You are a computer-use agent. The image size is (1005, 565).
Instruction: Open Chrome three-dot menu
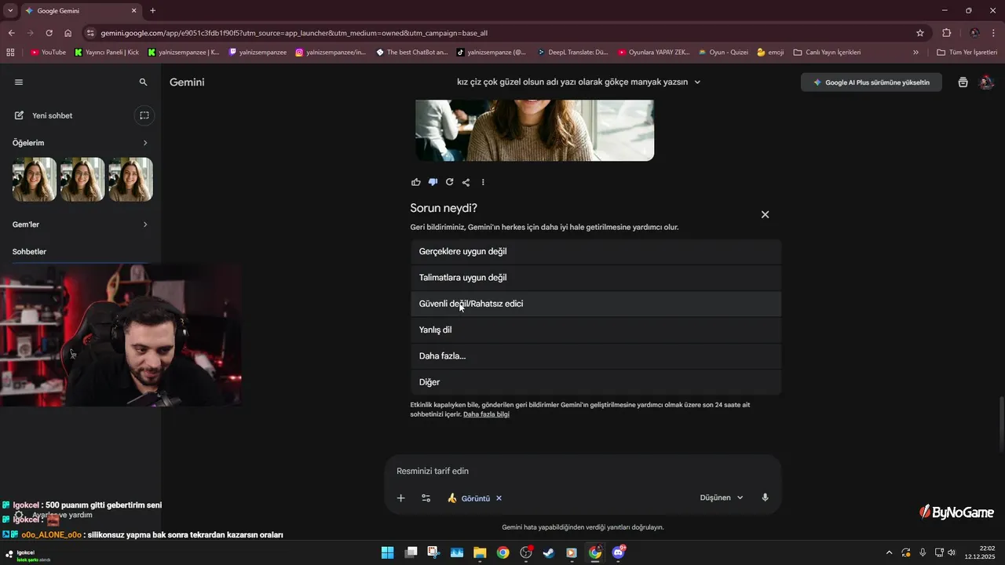tap(994, 33)
